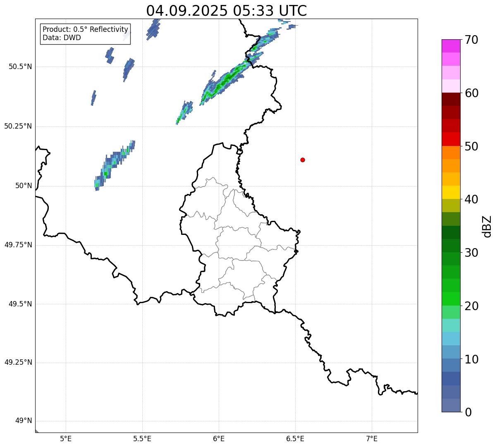
Task: Click the radar echo cell near 50°N 5.25°E
Action: (x=114, y=165)
